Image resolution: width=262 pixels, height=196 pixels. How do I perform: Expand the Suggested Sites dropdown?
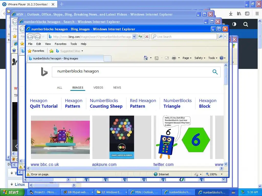point(82,51)
